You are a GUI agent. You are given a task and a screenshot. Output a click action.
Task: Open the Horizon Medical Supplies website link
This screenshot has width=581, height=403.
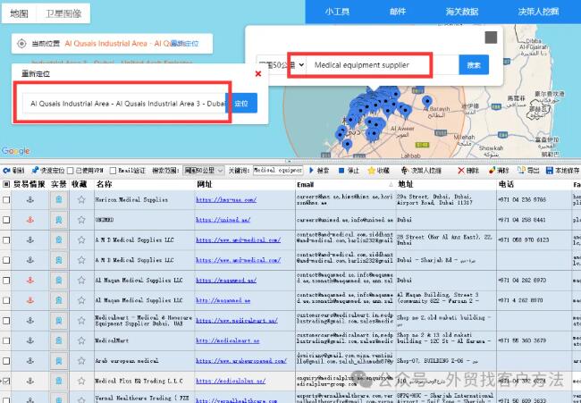click(x=226, y=199)
